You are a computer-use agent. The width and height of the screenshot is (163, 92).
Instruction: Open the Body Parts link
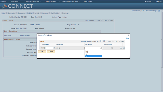point(8,36)
